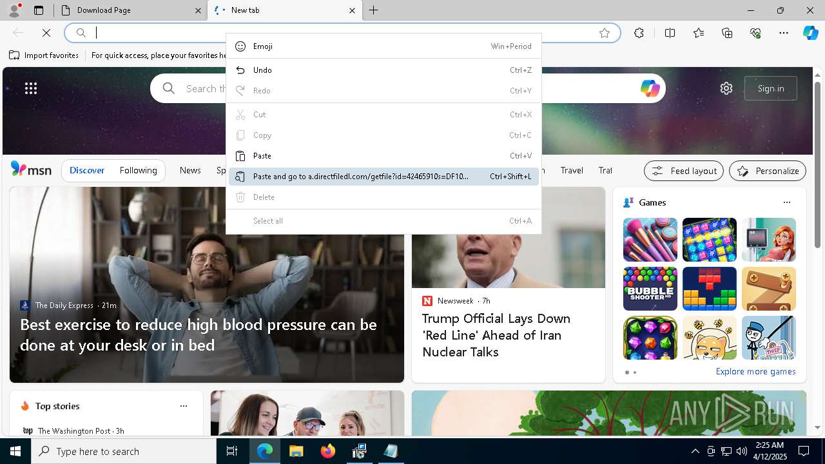Add this page to favorites star
Screen dimensions: 825x464
click(605, 33)
